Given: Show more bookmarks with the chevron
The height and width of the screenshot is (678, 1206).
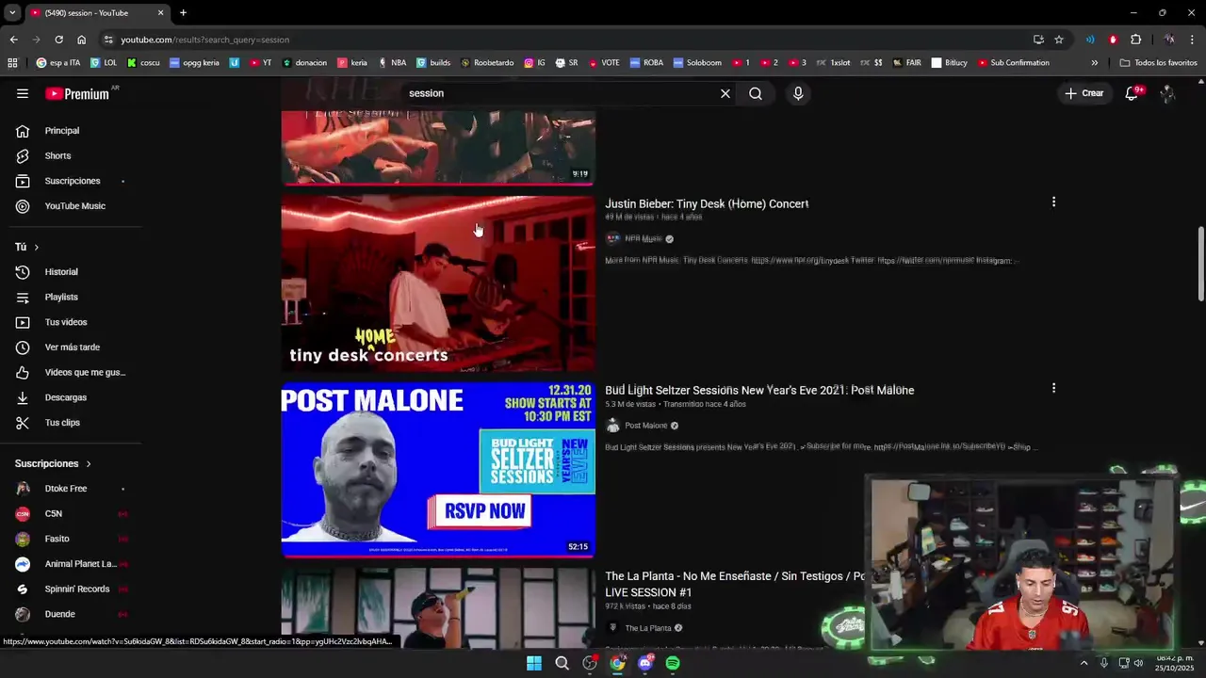Looking at the screenshot, I should click(x=1094, y=63).
